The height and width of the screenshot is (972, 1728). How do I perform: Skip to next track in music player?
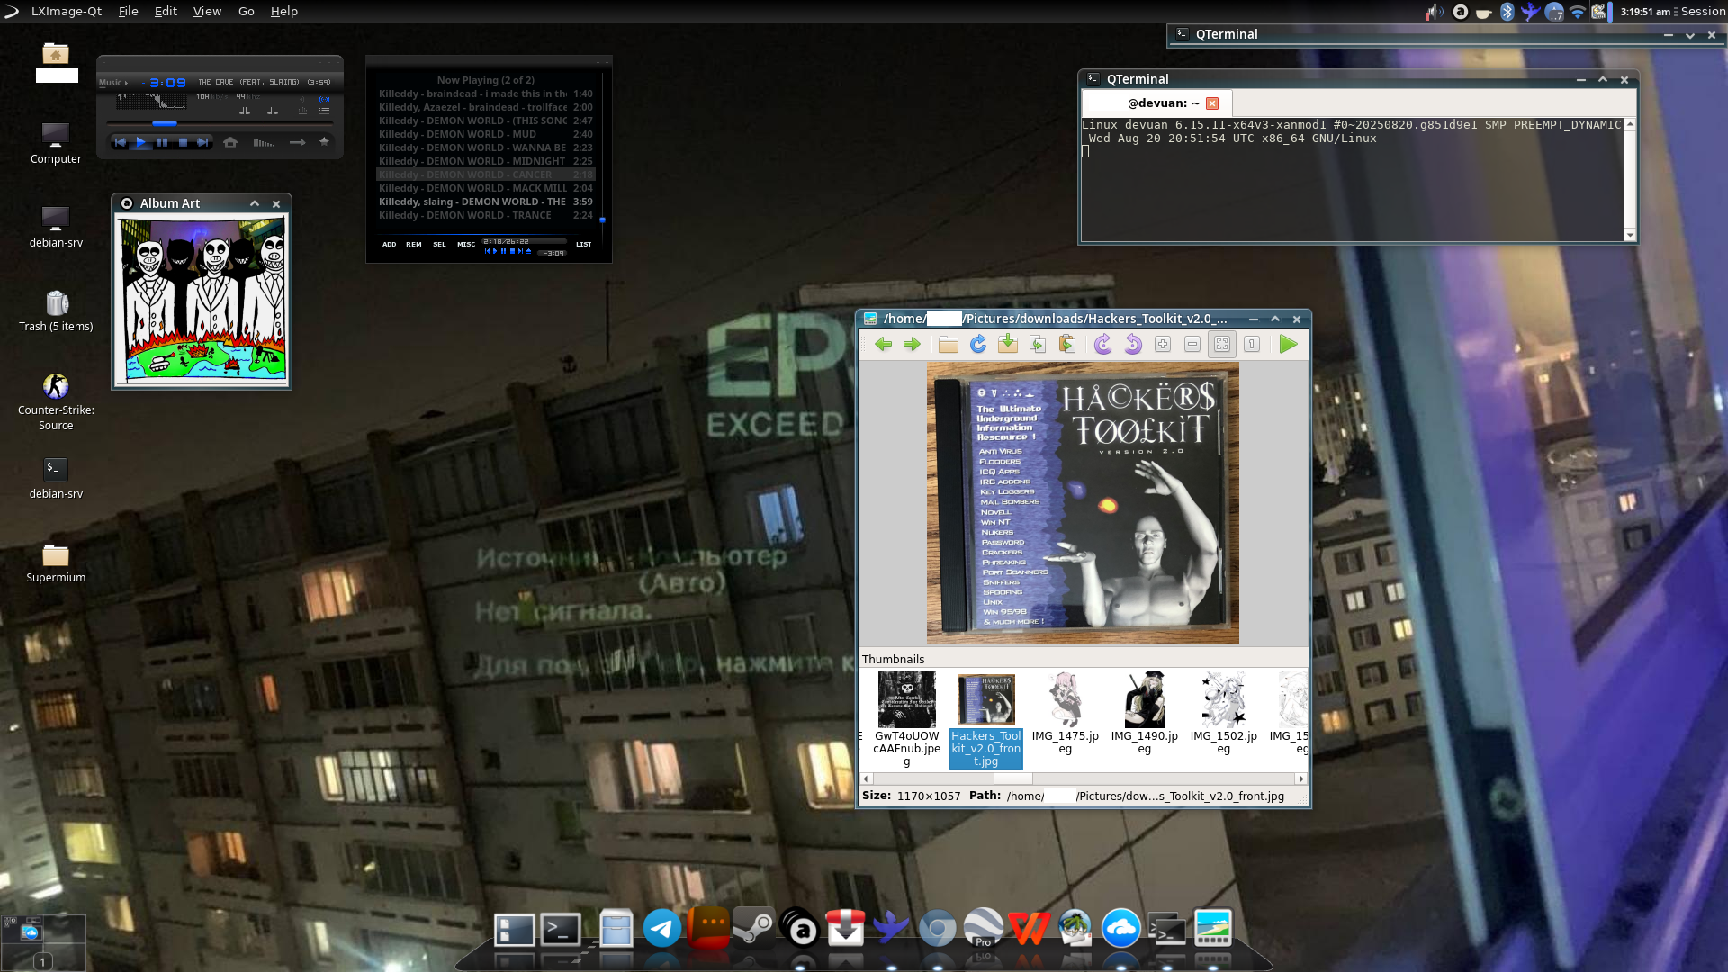click(x=203, y=142)
